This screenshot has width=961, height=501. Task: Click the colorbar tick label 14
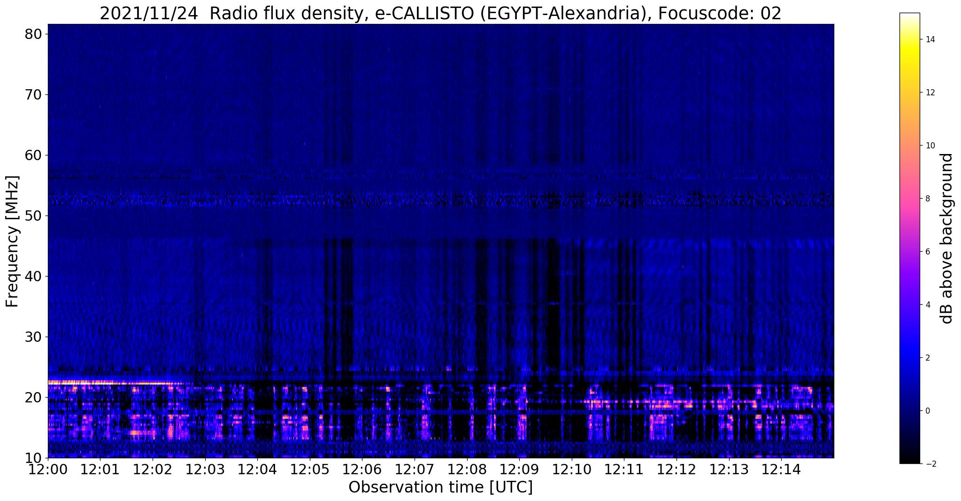tap(930, 39)
